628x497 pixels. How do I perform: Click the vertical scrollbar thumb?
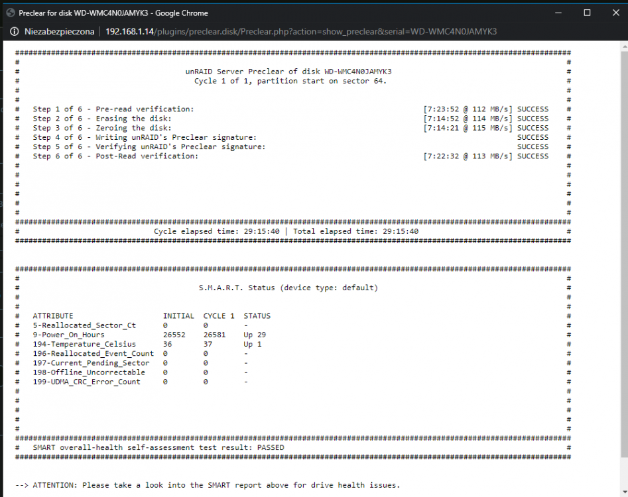[x=625, y=254]
